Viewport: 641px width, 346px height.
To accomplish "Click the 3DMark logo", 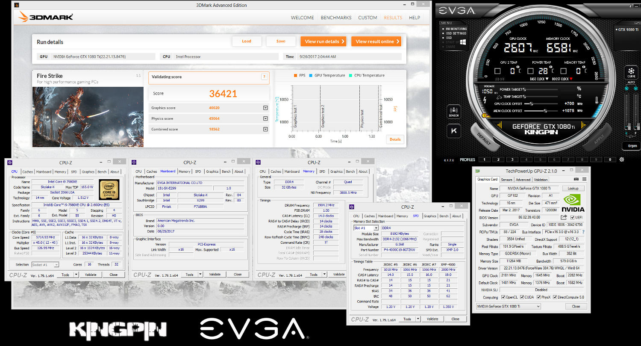I will (x=46, y=17).
